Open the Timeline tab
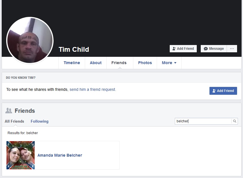 pyautogui.click(x=72, y=63)
